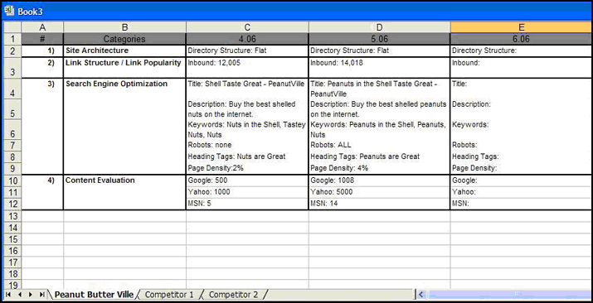Click 'Title: Peanuts in the Shell Taste Great' cell
The width and height of the screenshot is (593, 303).
379,89
